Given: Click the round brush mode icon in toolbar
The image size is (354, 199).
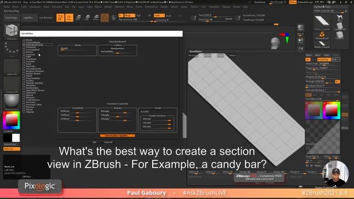Looking at the screenshot, I should click(x=105, y=18).
